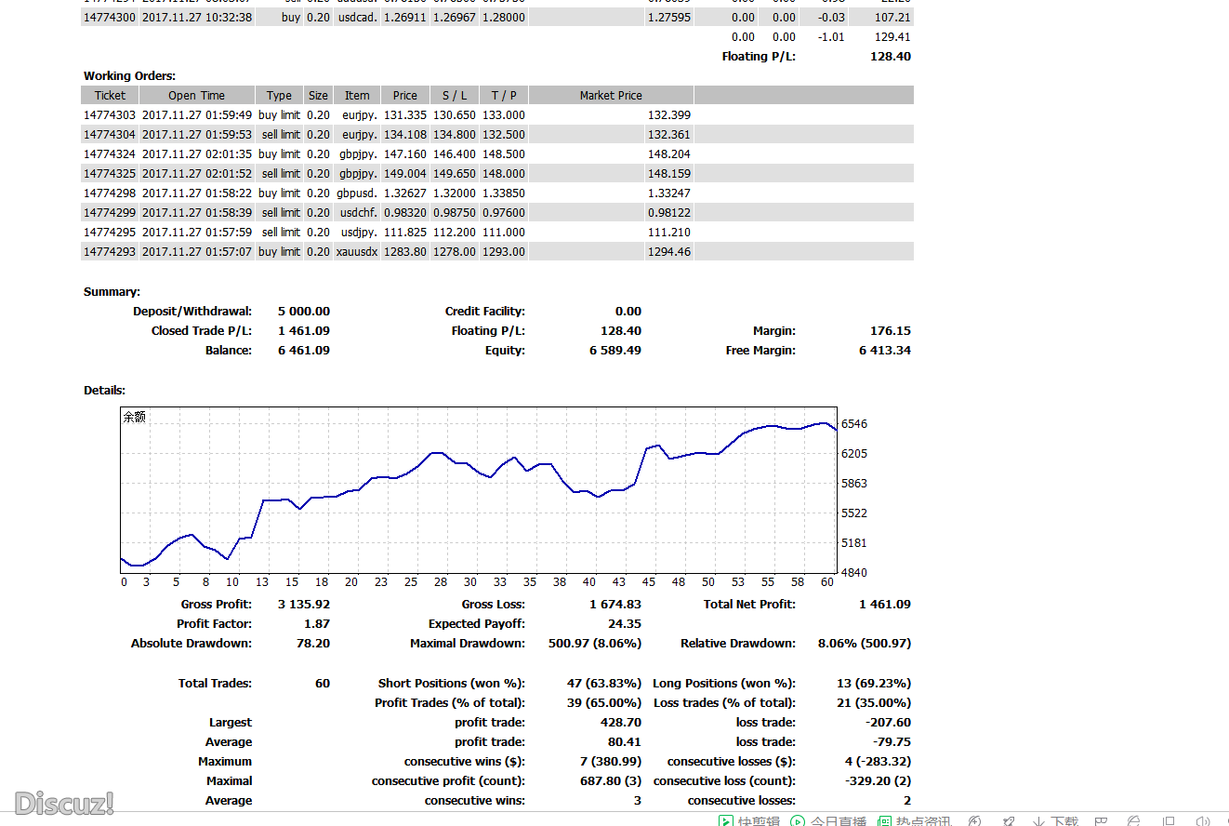Click market price 132.399
Screen dimensions: 1229x826
click(x=669, y=114)
